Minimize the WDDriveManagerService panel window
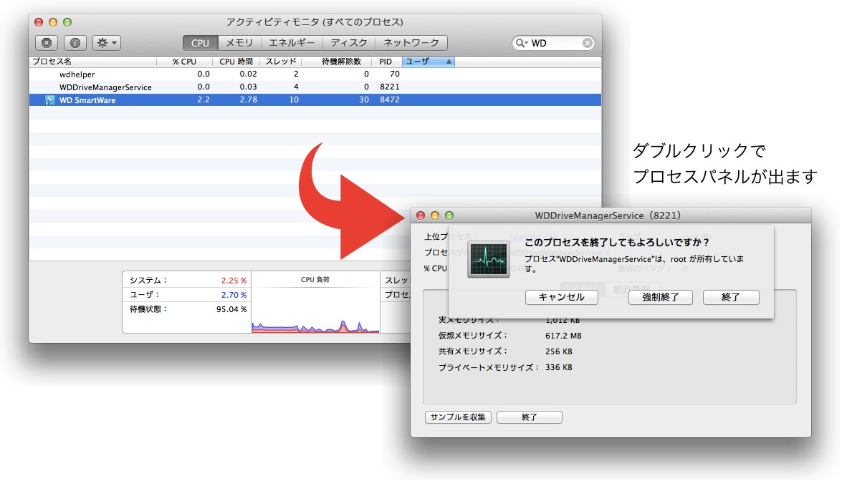 pyautogui.click(x=435, y=215)
